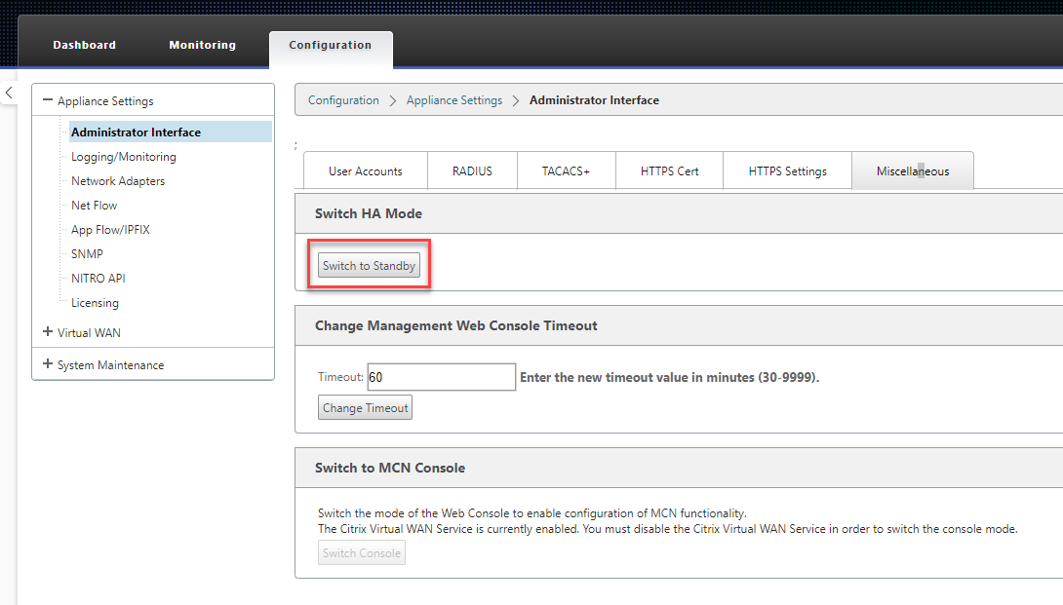The image size is (1063, 605).
Task: Switch to the HTTPS Cert tab
Action: [670, 170]
